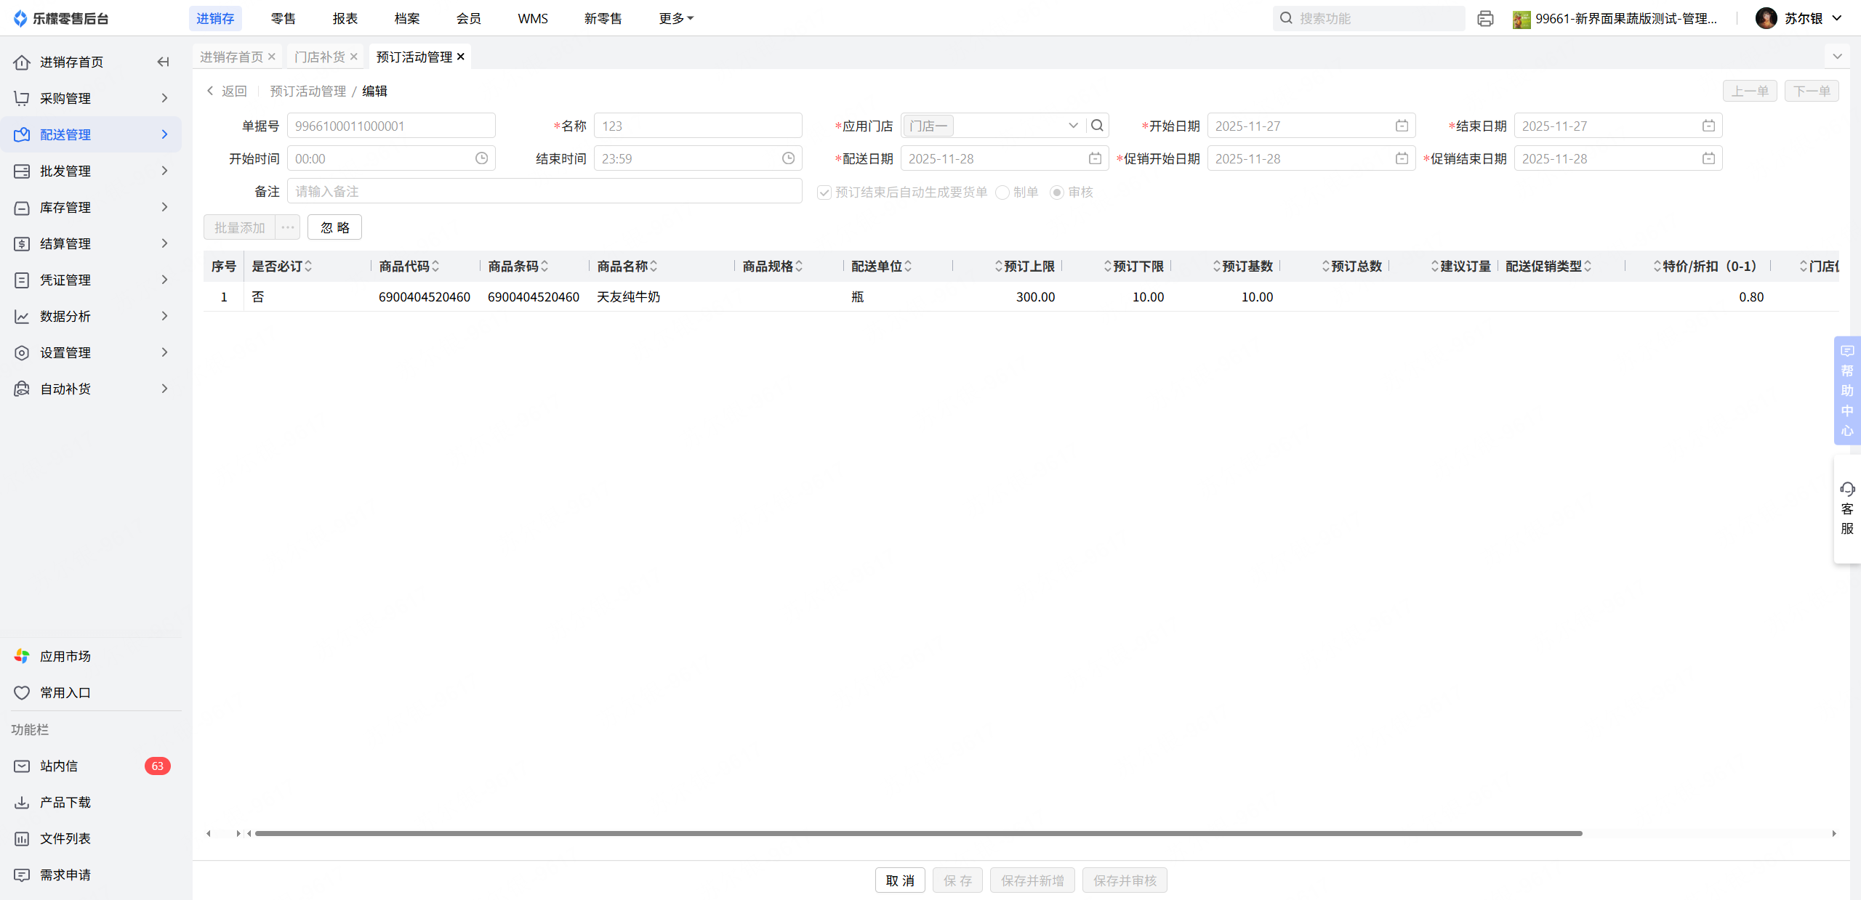Click the horizontal table scrollbar
The height and width of the screenshot is (900, 1861).
coord(917,833)
